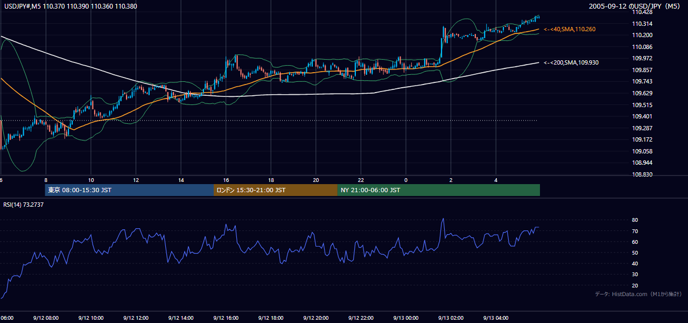Click the 9/12 08:00 date label
The height and width of the screenshot is (323, 688).
pyautogui.click(x=45, y=318)
